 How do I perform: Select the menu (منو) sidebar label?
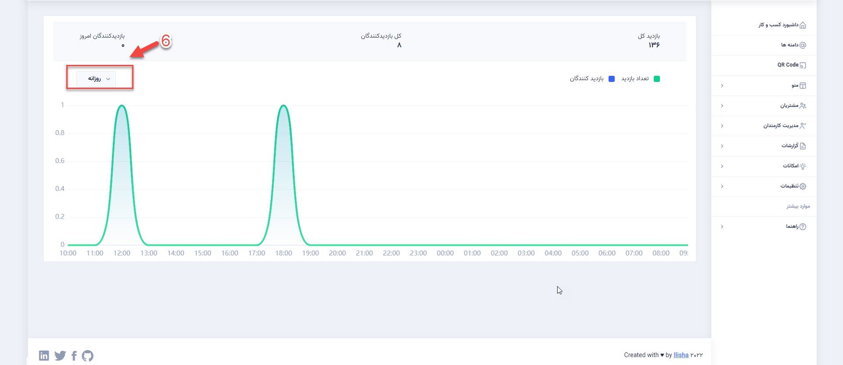point(795,85)
